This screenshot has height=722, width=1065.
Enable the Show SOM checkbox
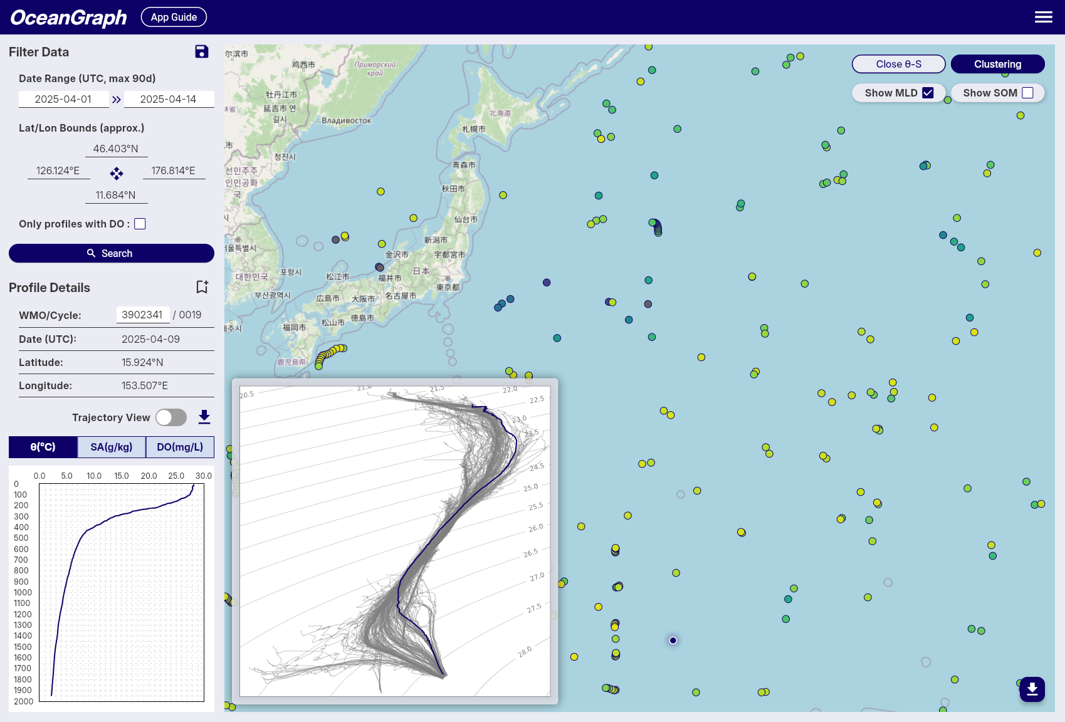(1027, 92)
